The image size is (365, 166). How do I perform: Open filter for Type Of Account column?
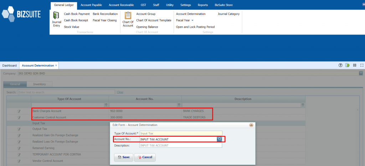pos(106,105)
